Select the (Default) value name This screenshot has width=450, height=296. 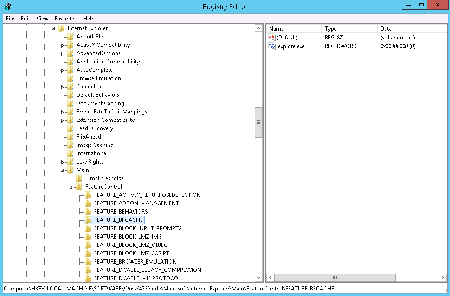pos(287,37)
